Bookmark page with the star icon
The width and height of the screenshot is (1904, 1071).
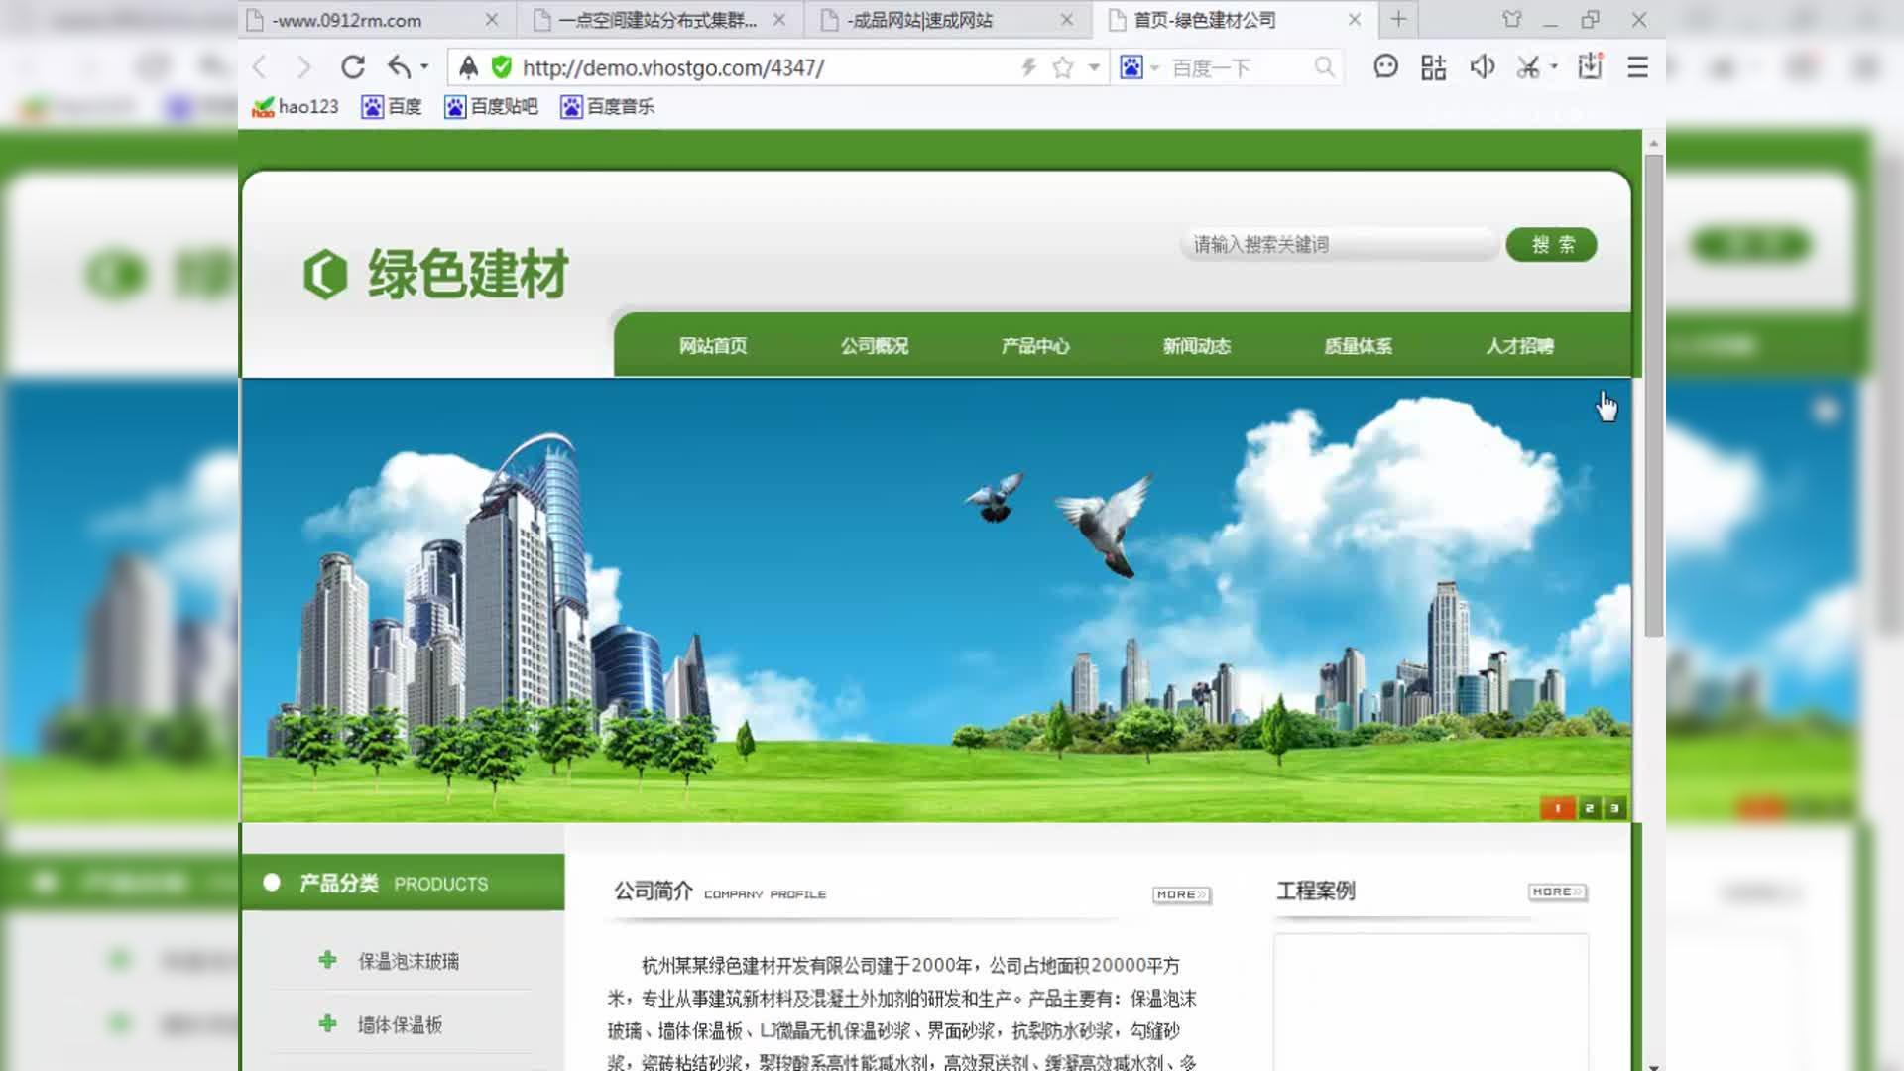pos(1063,67)
